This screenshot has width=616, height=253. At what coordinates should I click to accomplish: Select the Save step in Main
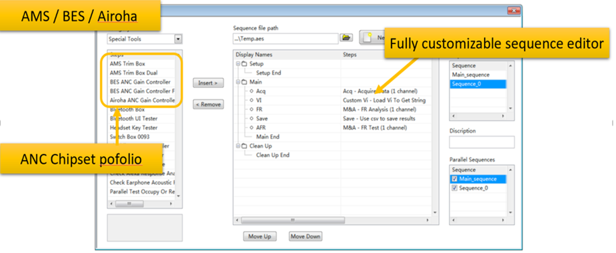(262, 119)
